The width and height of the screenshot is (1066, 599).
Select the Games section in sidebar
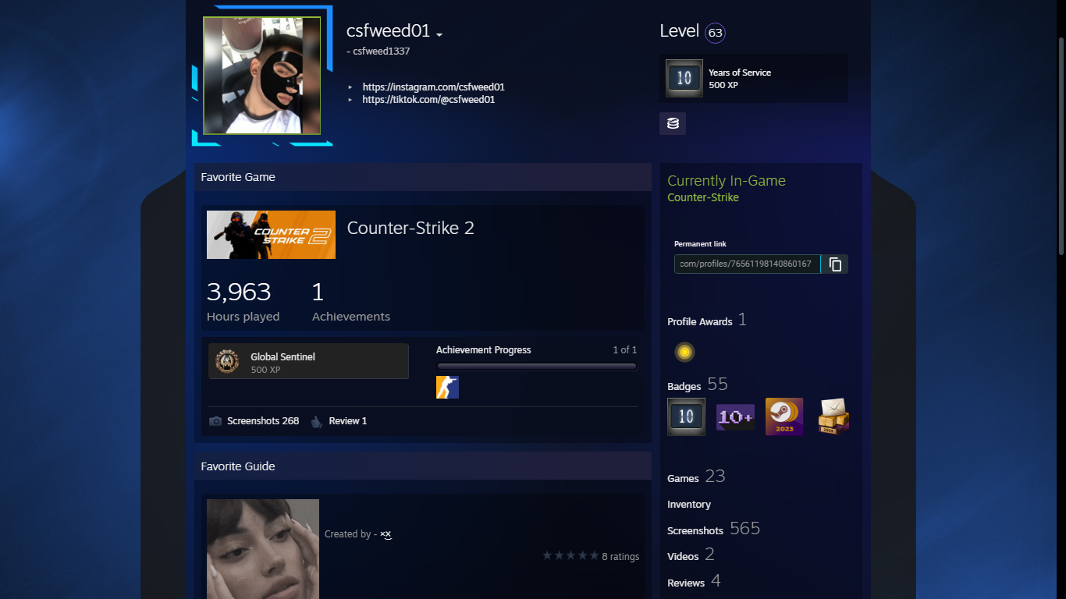(x=683, y=478)
